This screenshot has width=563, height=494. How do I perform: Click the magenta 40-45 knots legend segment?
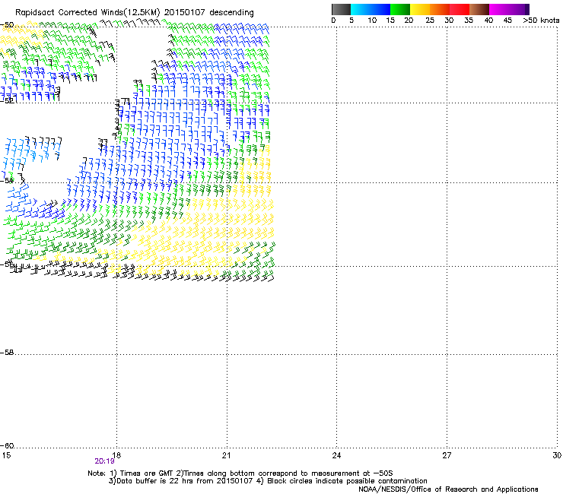pos(499,9)
